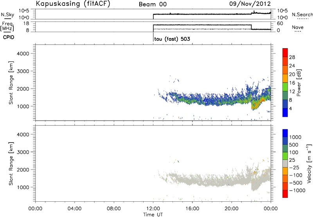The width and height of the screenshot is (313, 217).
Task: Pick the red bottom Velocity segment
Action: [285, 194]
